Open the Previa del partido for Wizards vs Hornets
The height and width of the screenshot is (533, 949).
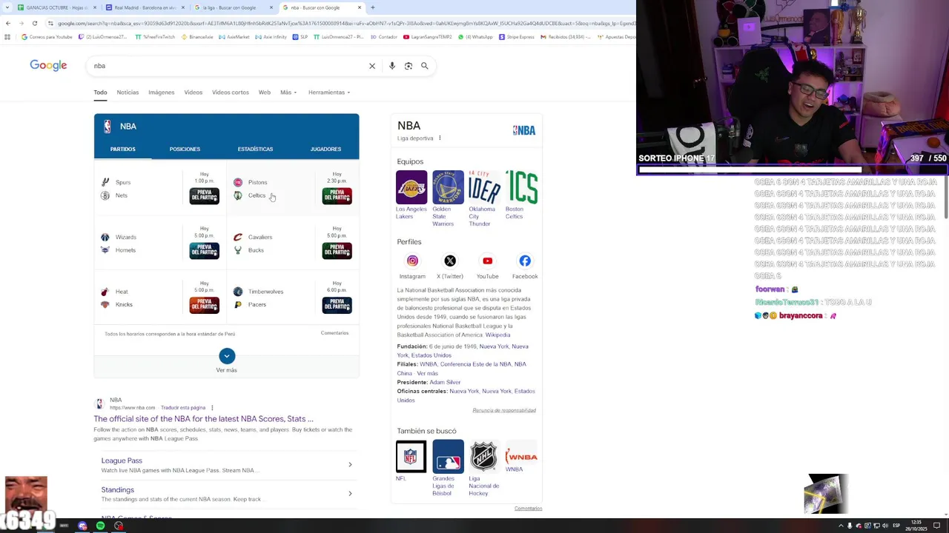pos(204,251)
